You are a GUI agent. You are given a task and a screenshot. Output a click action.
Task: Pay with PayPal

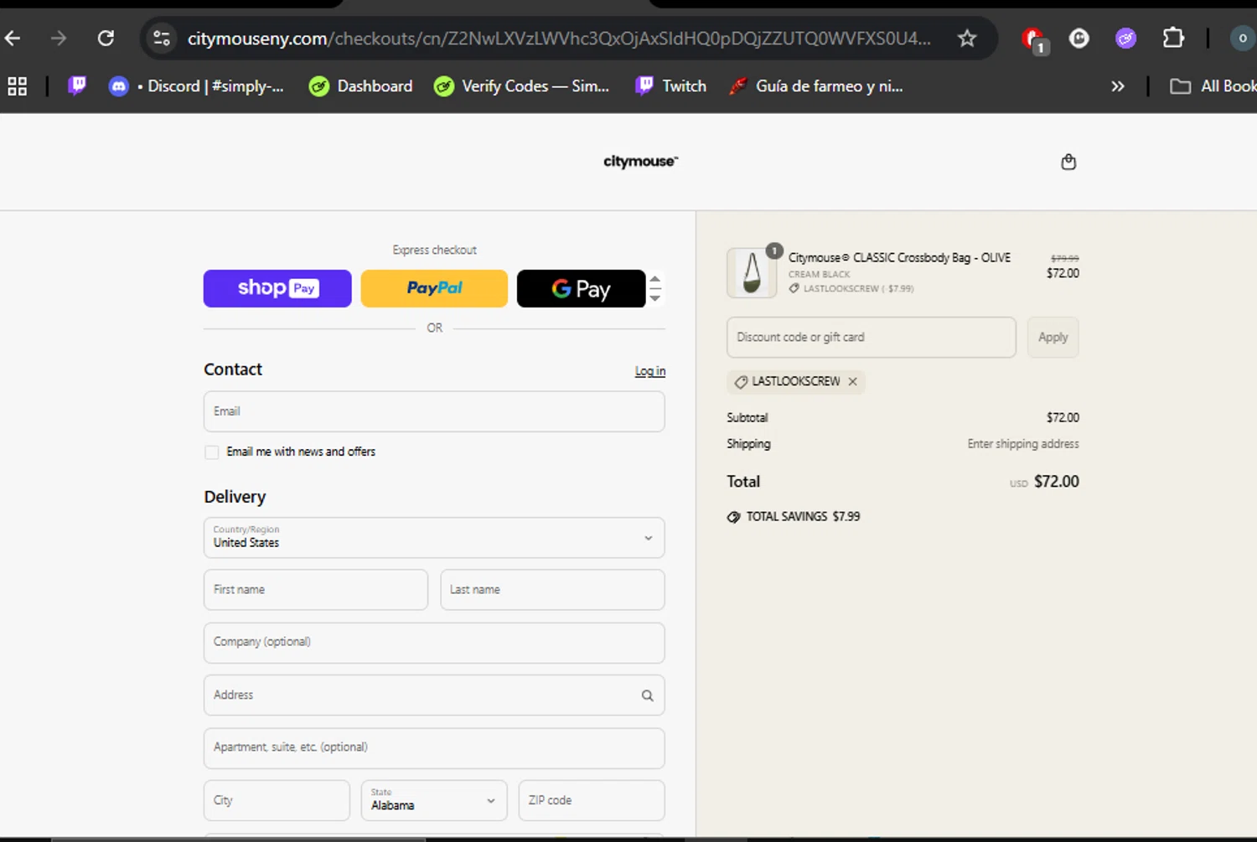click(x=434, y=288)
